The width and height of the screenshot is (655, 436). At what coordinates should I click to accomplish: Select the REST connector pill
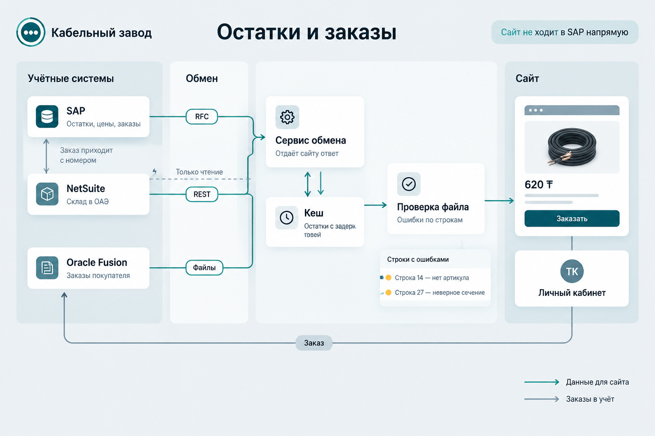(202, 194)
